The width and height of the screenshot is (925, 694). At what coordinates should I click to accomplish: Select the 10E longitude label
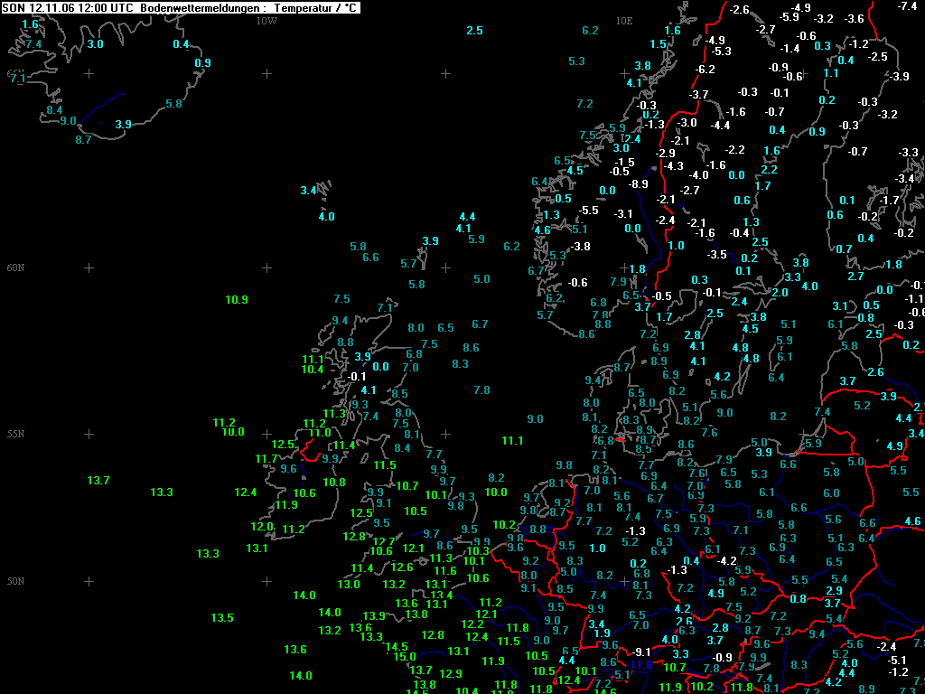[x=624, y=22]
